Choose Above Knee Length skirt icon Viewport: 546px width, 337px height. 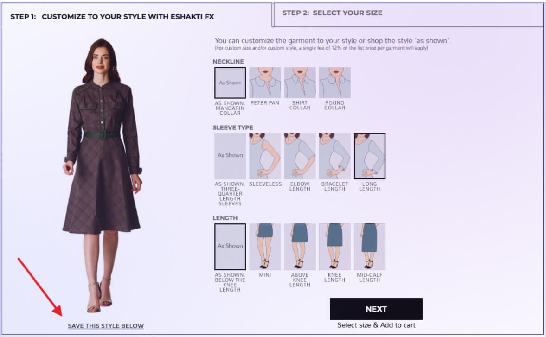click(300, 247)
